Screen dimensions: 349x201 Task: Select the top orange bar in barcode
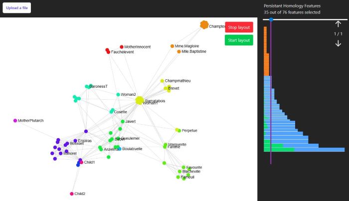coord(265,28)
